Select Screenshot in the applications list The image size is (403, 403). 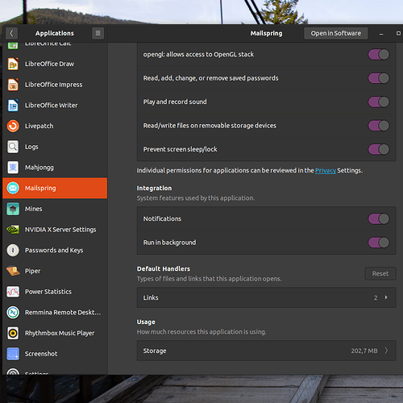(55, 354)
